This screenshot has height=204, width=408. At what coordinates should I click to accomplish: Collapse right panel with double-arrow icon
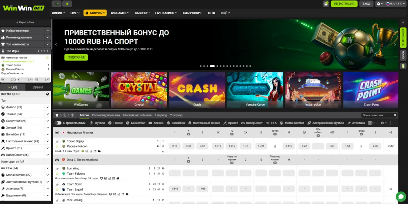[x=403, y=23]
